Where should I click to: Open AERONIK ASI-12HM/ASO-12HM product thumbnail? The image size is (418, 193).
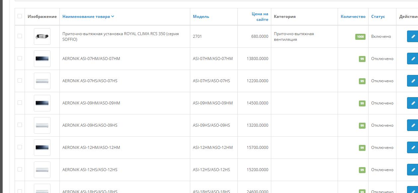click(x=42, y=148)
